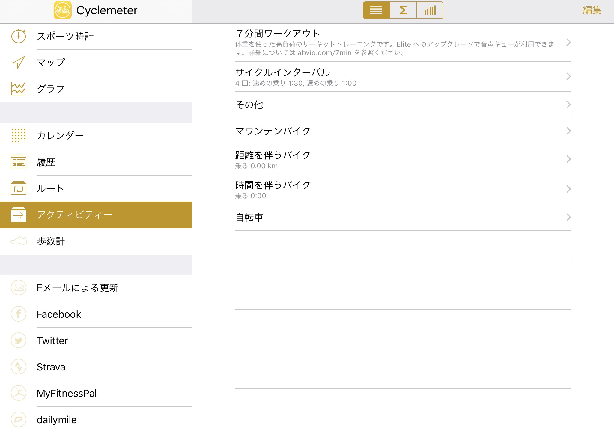The width and height of the screenshot is (614, 431).
Task: Open the カレンダー grid icon
Action: click(x=19, y=135)
